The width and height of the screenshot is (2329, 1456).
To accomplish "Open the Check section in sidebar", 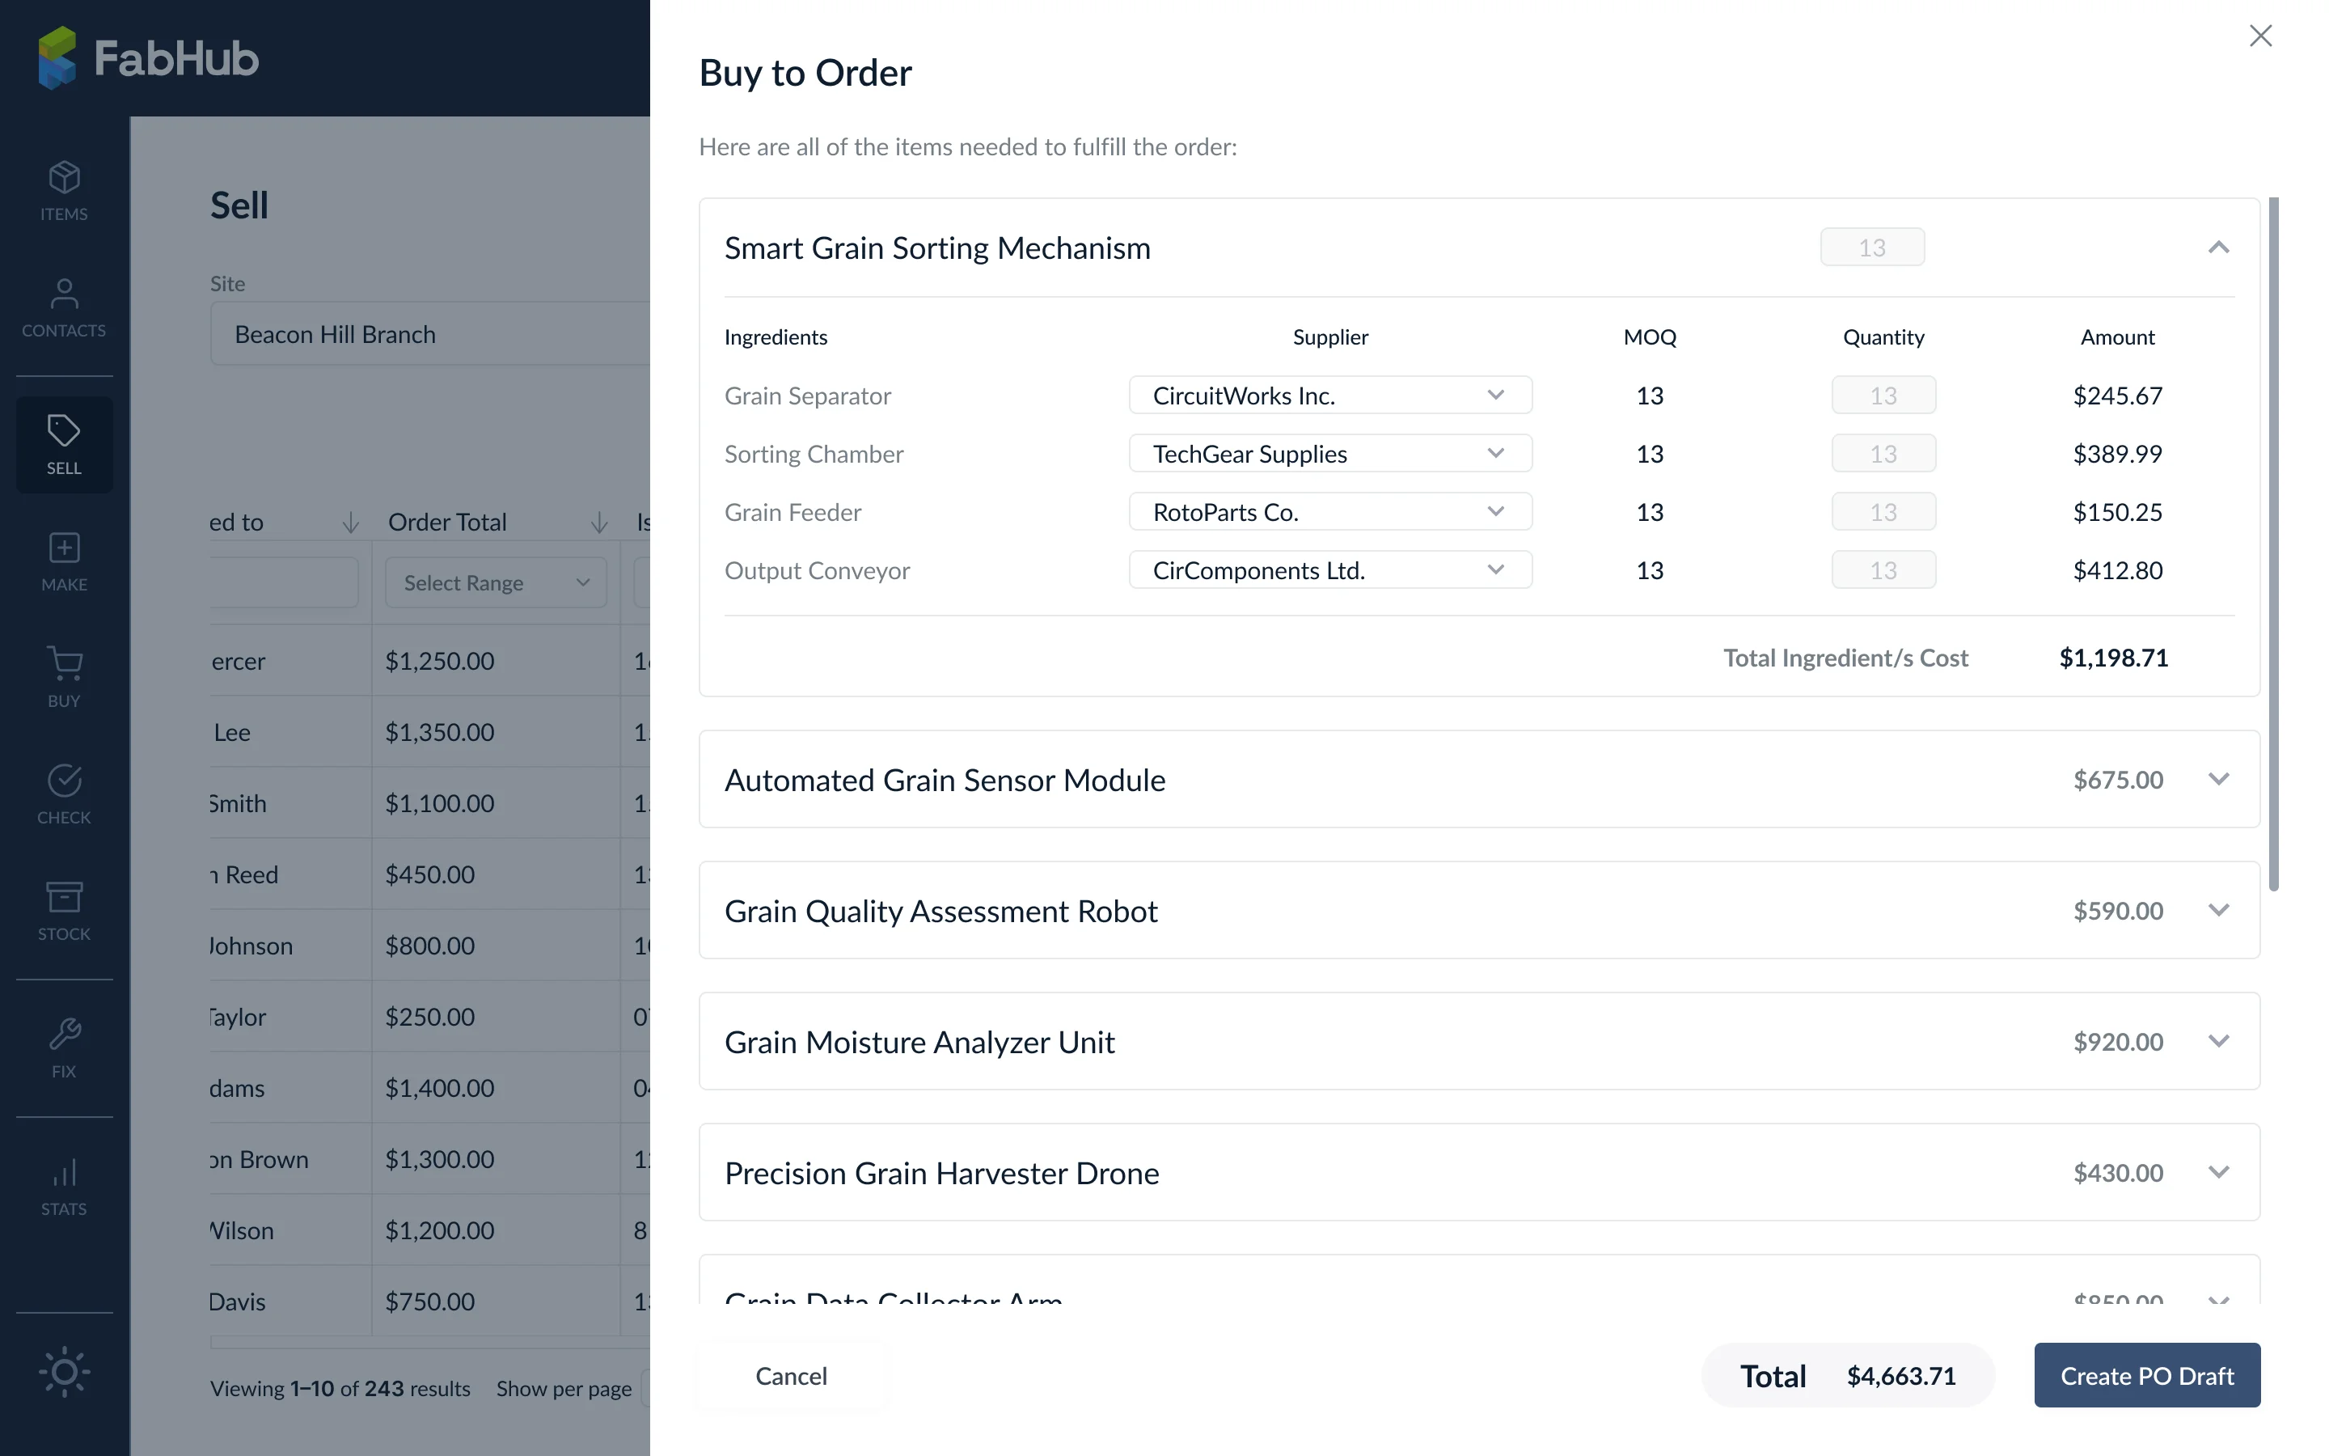I will (64, 795).
